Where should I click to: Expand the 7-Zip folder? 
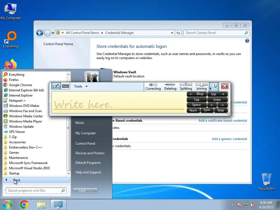[x=35, y=137]
